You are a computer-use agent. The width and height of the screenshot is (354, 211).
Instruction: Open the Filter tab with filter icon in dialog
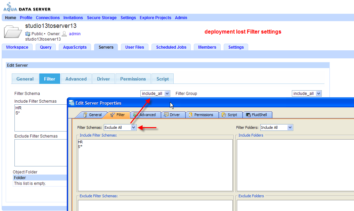coord(113,114)
